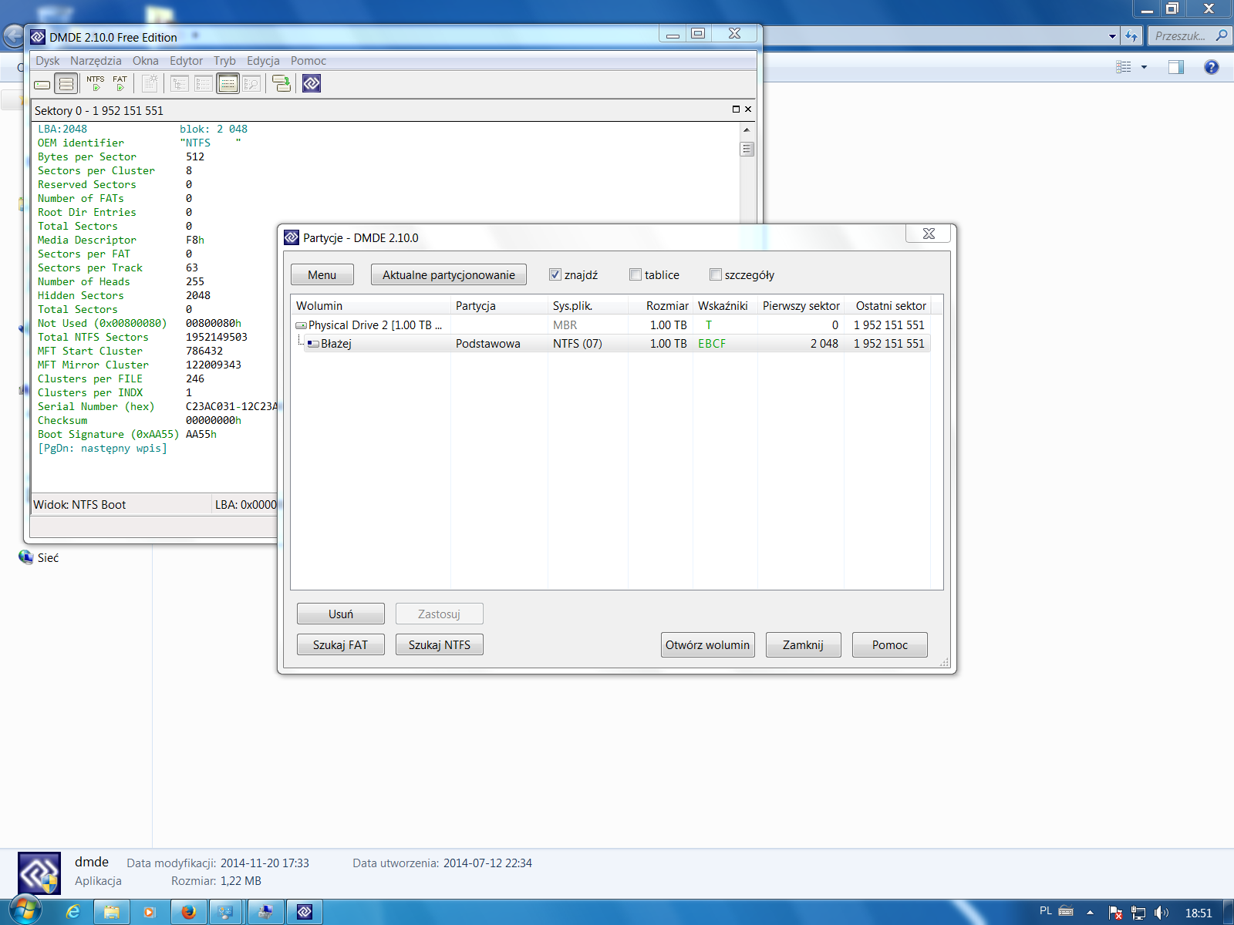This screenshot has width=1234, height=925.
Task: Click the select drive toolbar icon
Action: [x=42, y=84]
